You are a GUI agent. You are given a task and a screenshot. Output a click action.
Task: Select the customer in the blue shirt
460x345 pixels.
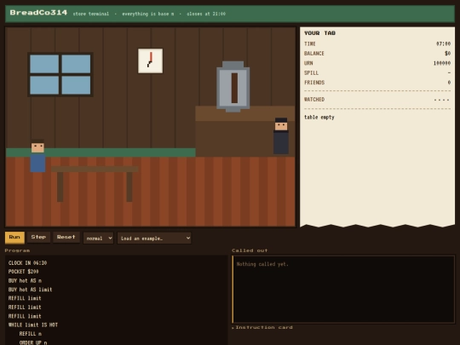click(x=37, y=156)
